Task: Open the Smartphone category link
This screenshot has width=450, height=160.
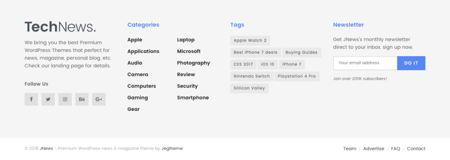Action: click(193, 98)
